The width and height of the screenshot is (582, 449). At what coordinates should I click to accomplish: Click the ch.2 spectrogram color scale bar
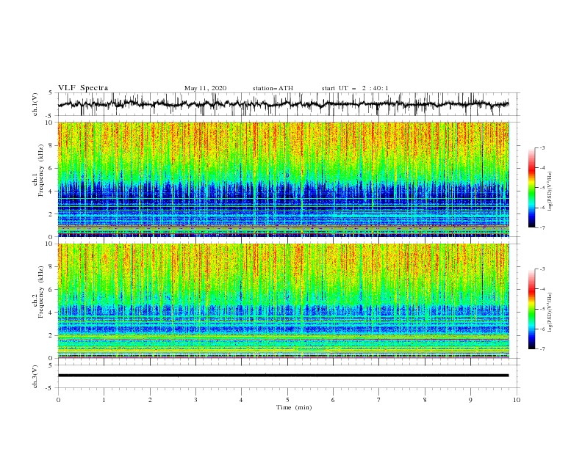531,309
